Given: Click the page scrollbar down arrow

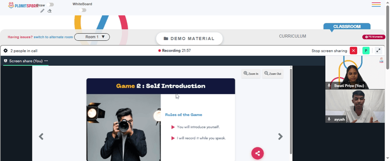Looking at the screenshot, I should [388, 158].
